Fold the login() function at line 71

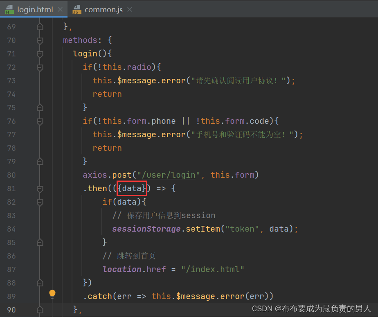tap(40, 54)
